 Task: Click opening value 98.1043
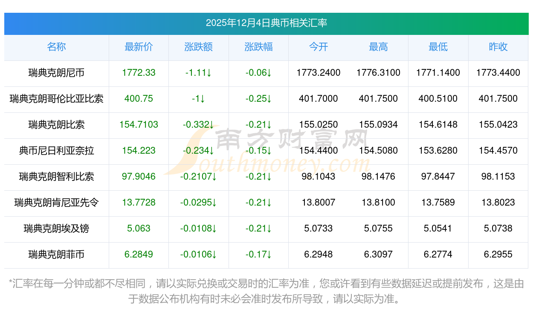pyautogui.click(x=319, y=177)
